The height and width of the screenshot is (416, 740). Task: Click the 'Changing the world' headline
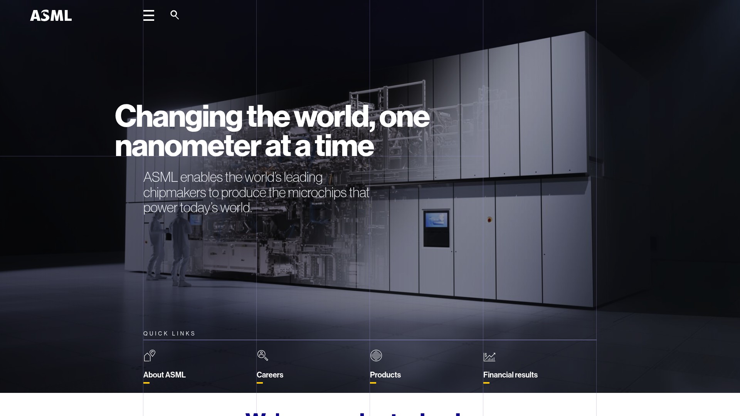coord(272,131)
